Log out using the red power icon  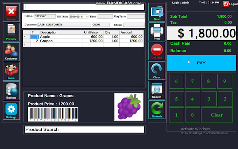click(x=225, y=4)
